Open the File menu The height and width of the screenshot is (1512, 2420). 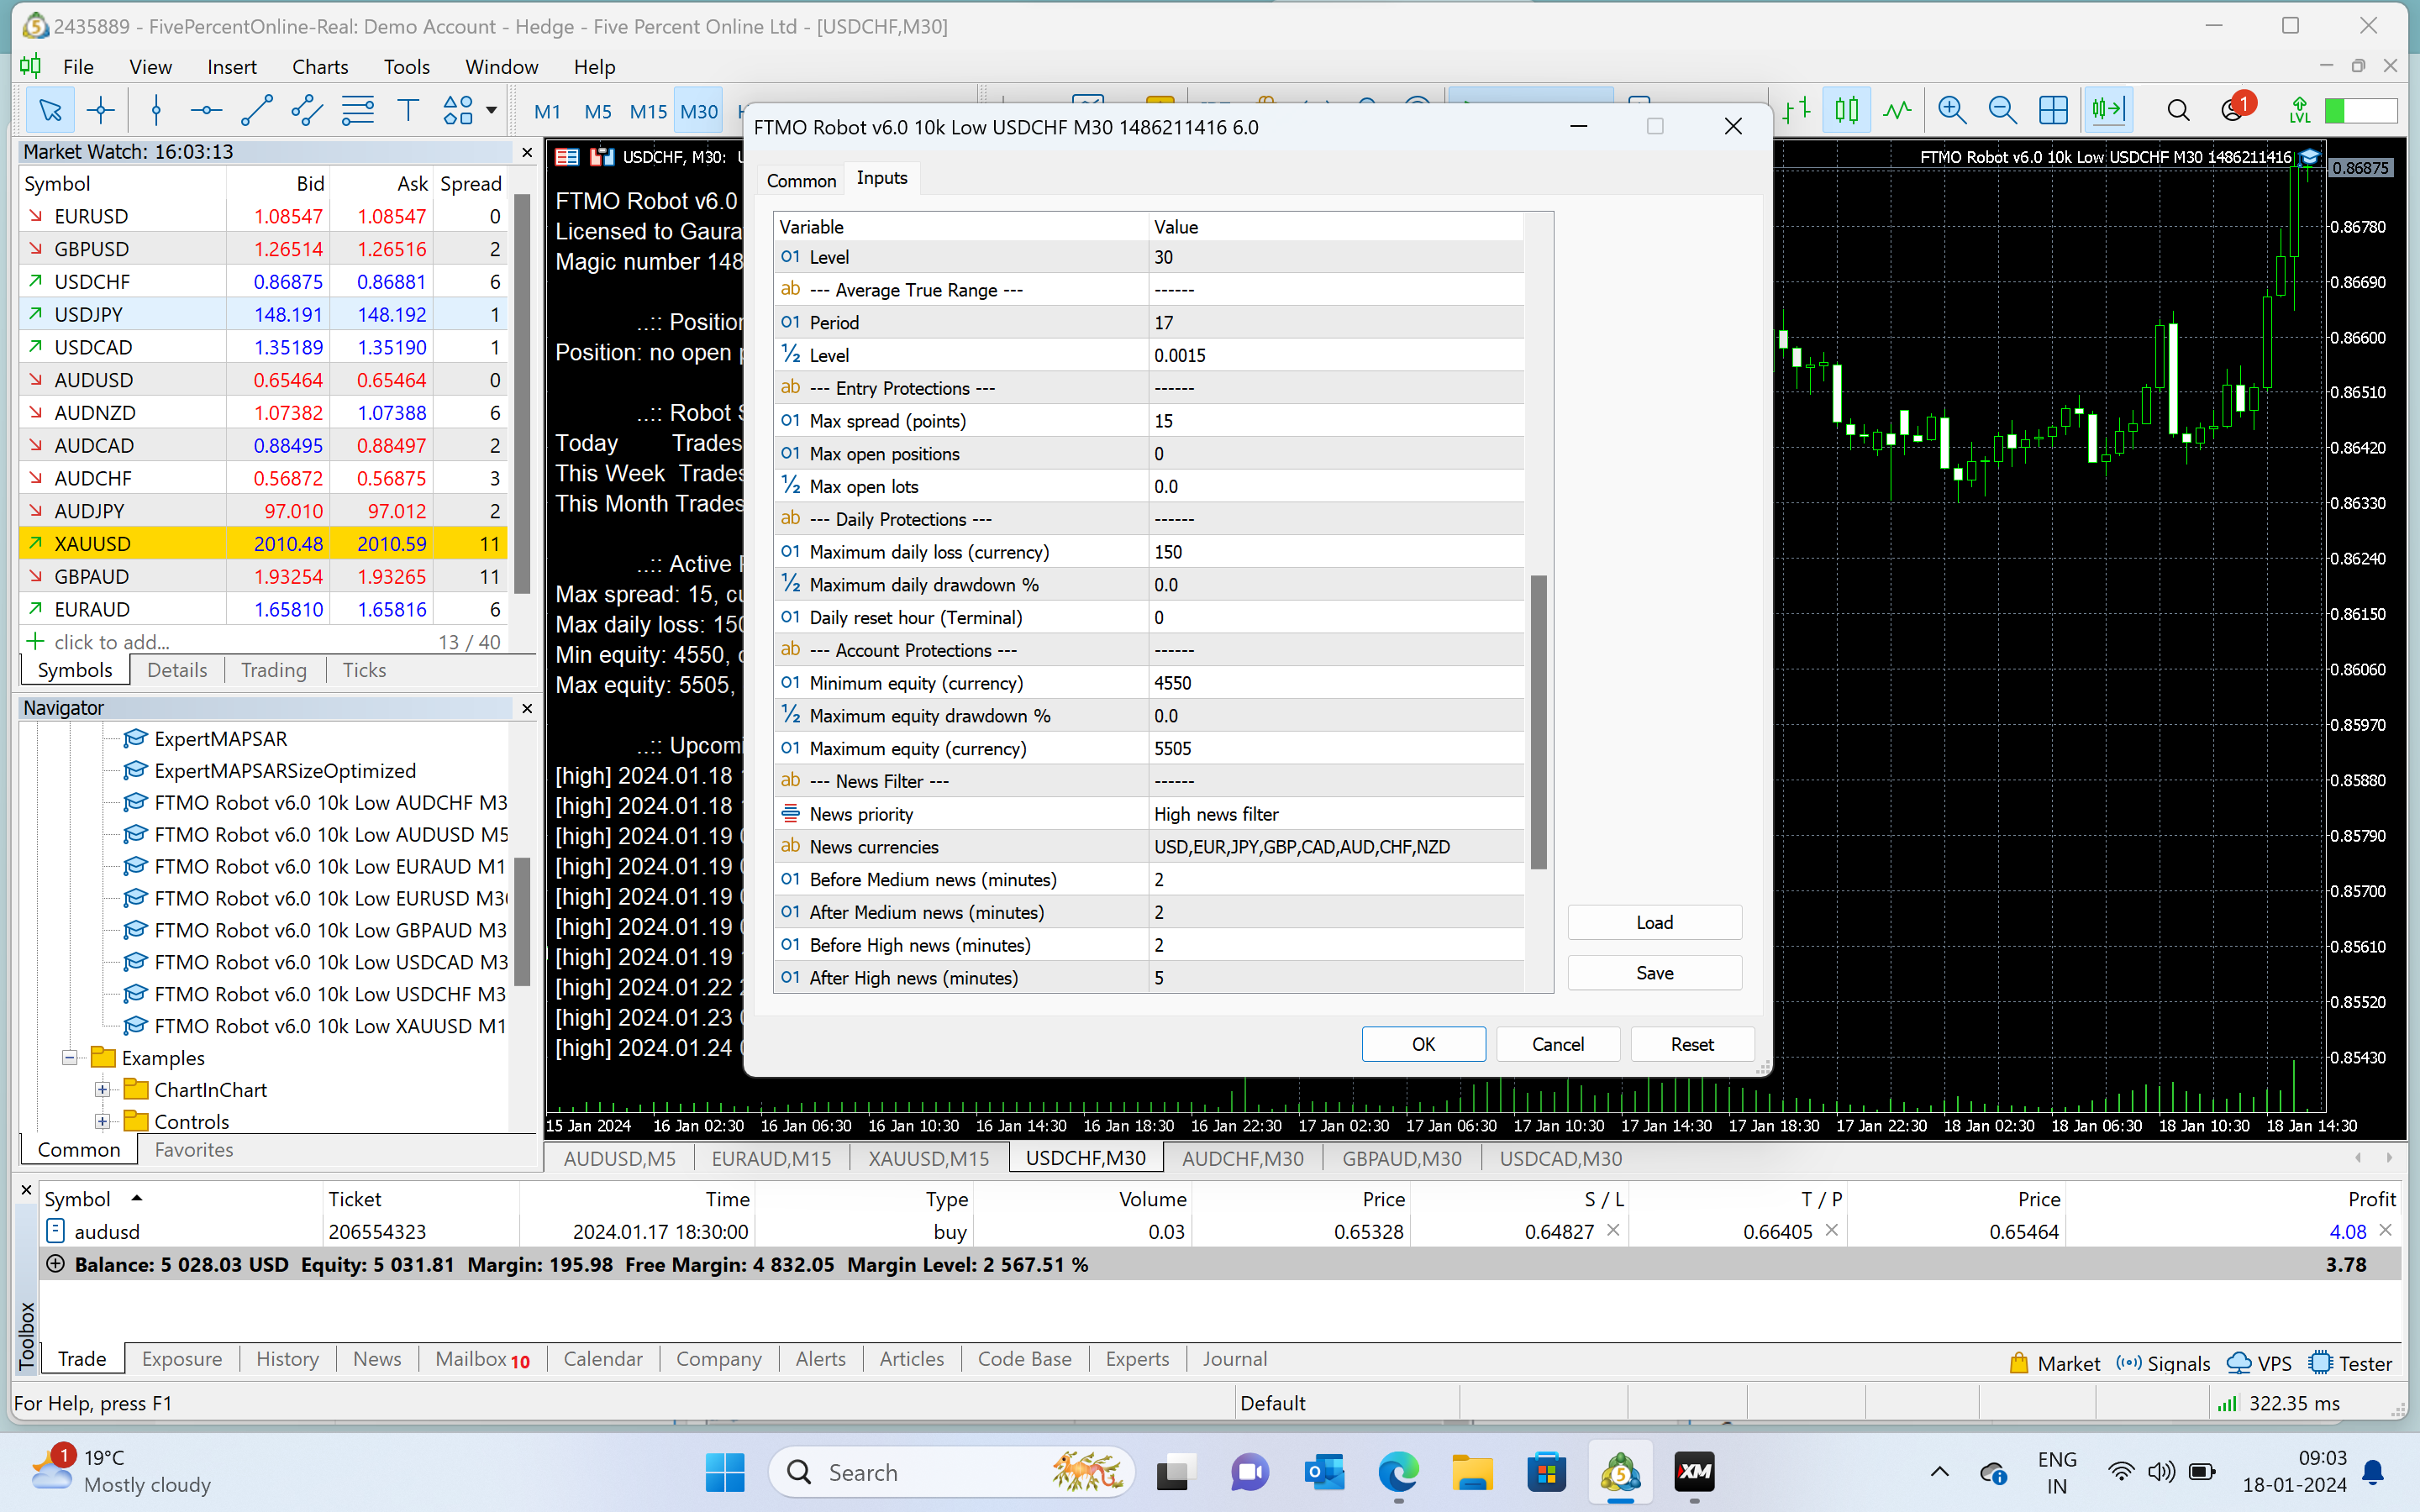coord(78,66)
